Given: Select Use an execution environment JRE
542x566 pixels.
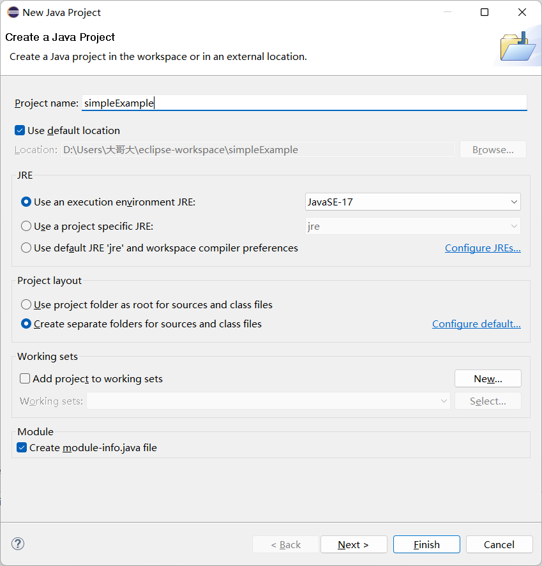Looking at the screenshot, I should (x=26, y=202).
